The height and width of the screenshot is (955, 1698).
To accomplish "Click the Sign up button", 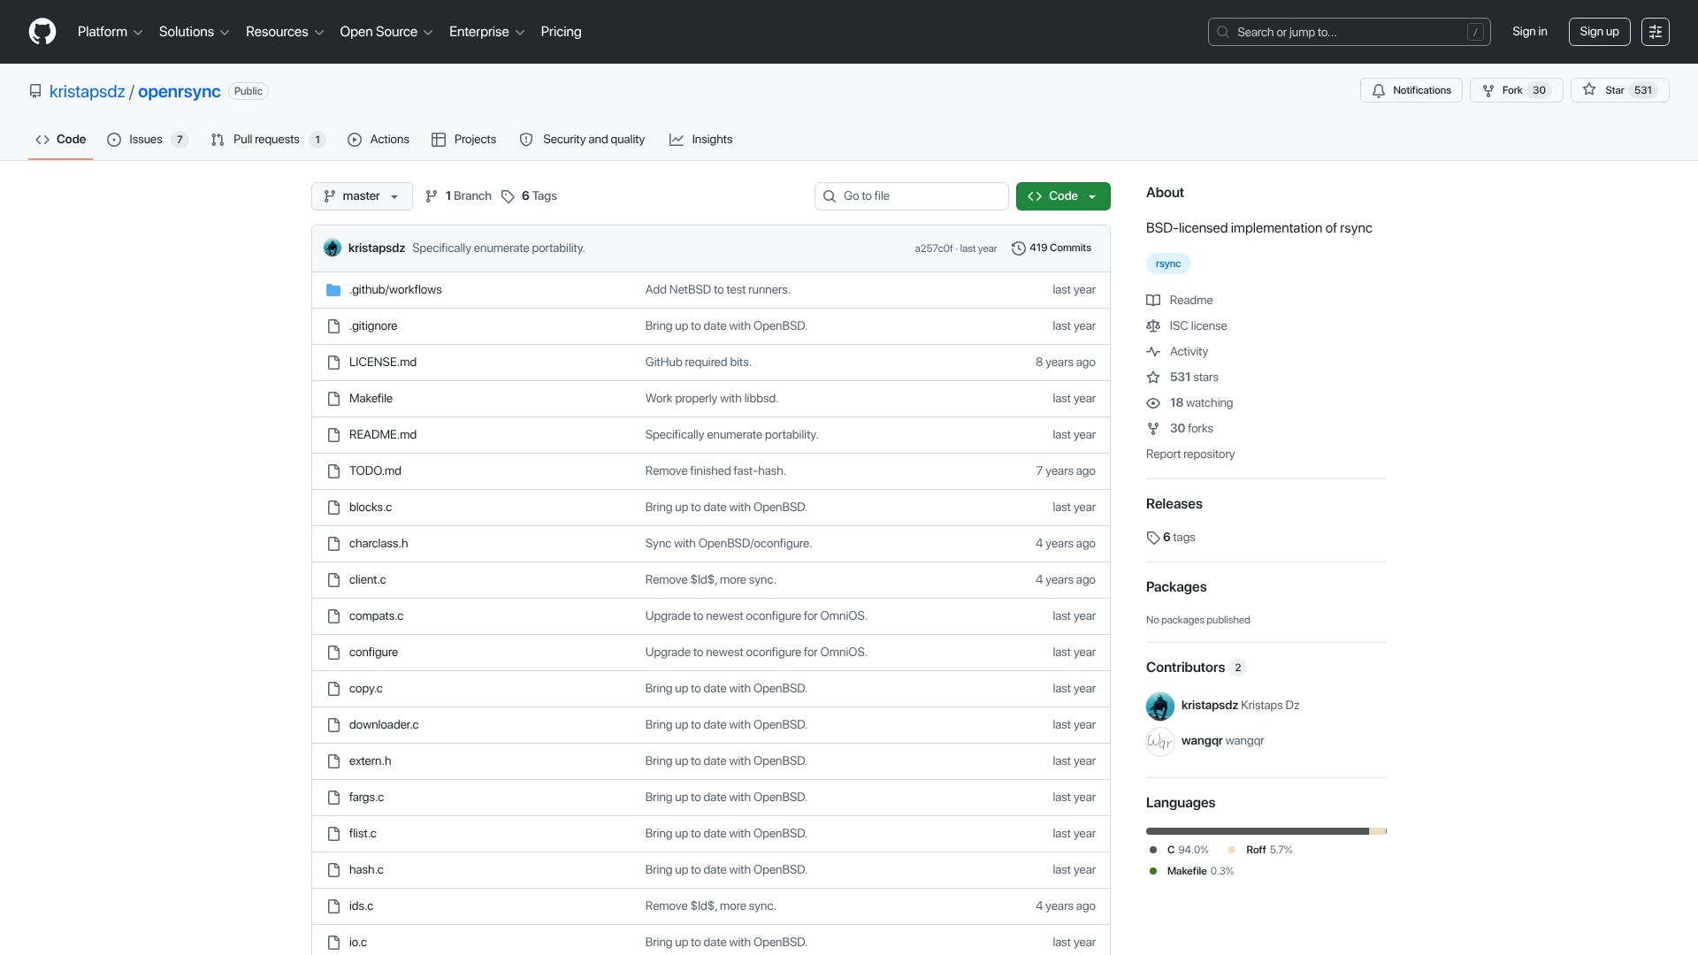I will pyautogui.click(x=1599, y=32).
